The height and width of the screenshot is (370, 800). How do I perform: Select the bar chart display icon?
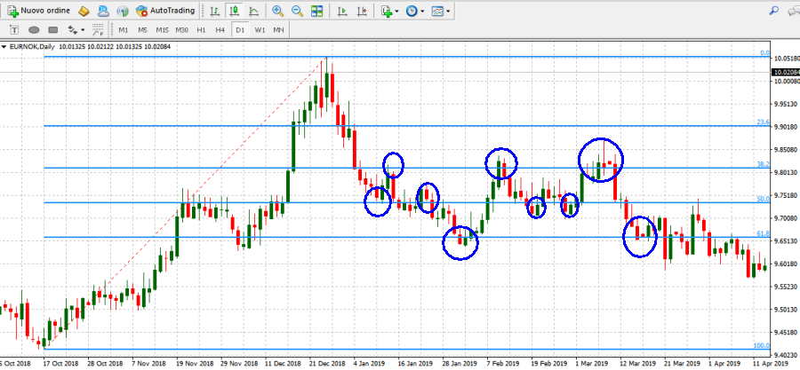214,11
